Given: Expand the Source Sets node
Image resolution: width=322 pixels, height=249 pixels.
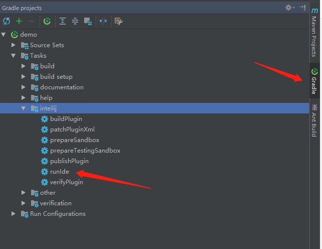Looking at the screenshot, I should click(x=14, y=45).
